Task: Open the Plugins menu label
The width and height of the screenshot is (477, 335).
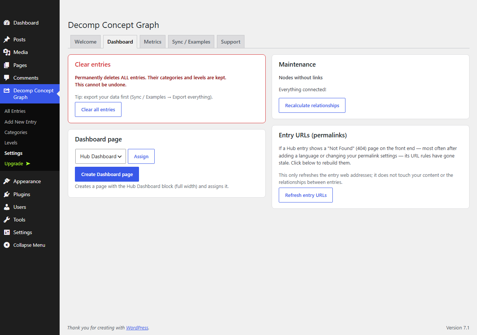Action: pyautogui.click(x=22, y=194)
